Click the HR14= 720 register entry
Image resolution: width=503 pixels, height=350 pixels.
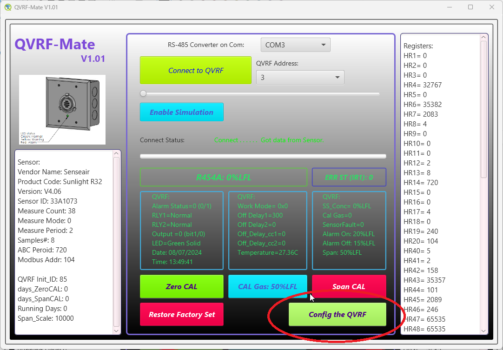click(x=421, y=183)
